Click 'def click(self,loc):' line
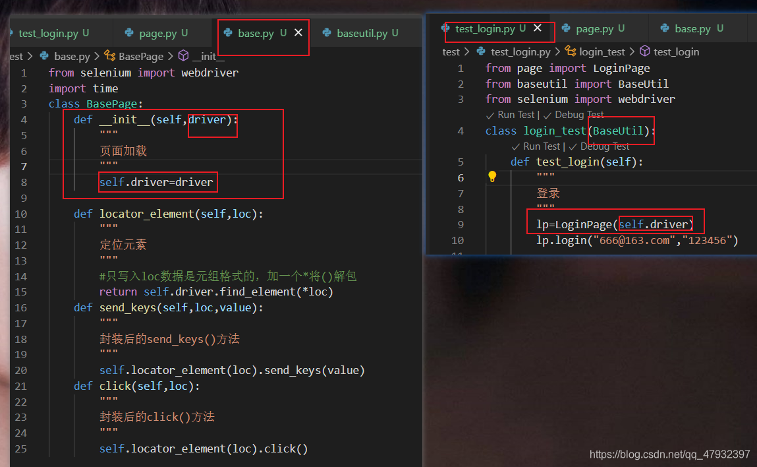The image size is (757, 467). tap(136, 386)
